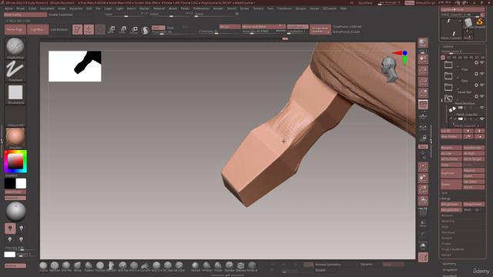The width and height of the screenshot is (493, 277).
Task: Click the SwitchColor button under the swatches
Action: coord(15,192)
